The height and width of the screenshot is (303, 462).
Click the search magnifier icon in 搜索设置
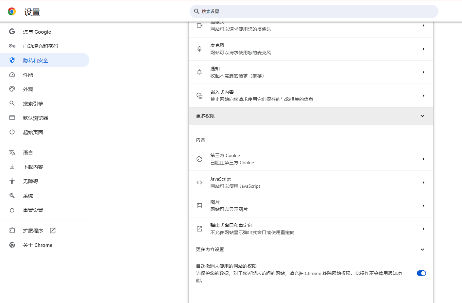pyautogui.click(x=197, y=11)
